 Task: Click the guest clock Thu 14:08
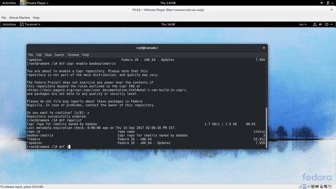coord(168,25)
